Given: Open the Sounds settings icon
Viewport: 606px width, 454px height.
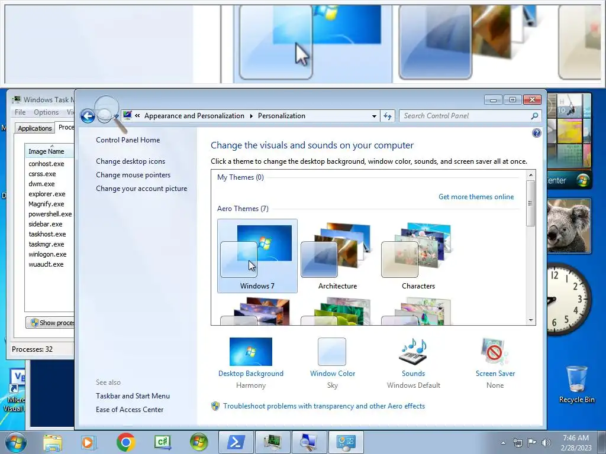Looking at the screenshot, I should [x=413, y=352].
